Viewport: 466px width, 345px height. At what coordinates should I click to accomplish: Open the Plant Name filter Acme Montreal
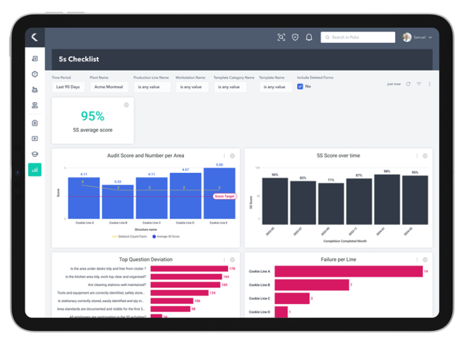(109, 87)
